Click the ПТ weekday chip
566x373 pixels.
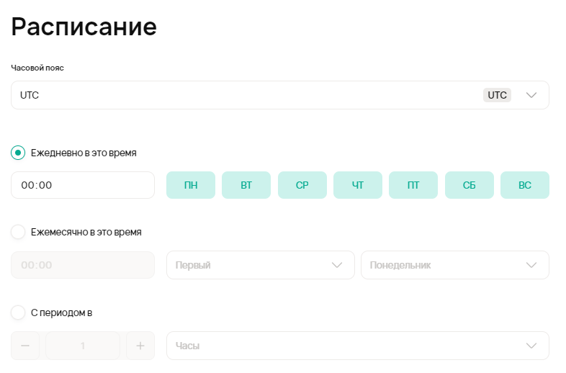click(x=413, y=185)
